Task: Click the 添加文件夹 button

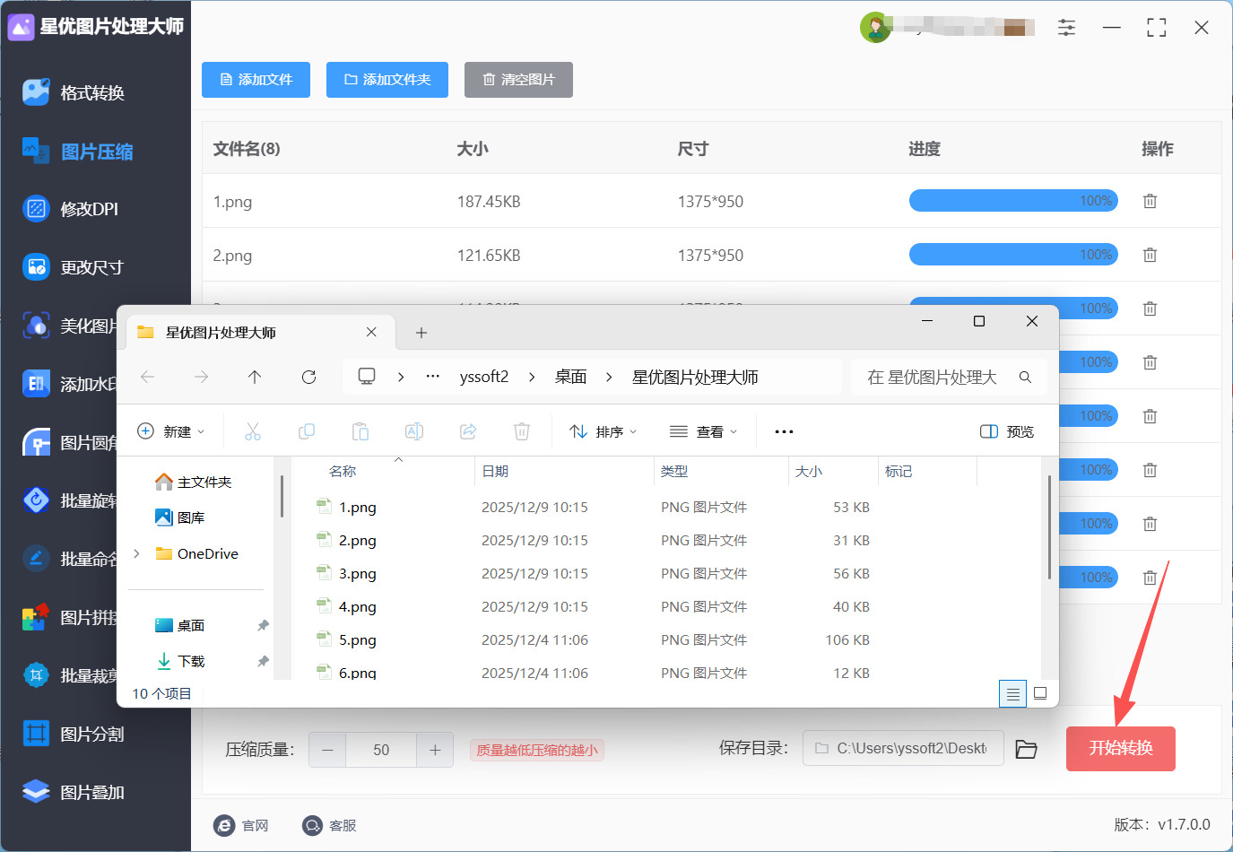Action: pyautogui.click(x=387, y=80)
